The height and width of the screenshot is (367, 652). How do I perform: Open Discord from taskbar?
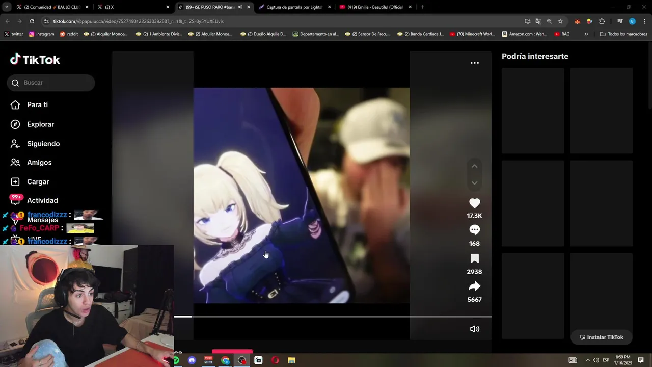coord(192,360)
